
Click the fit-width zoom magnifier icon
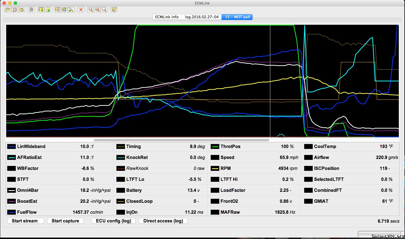click(x=97, y=10)
